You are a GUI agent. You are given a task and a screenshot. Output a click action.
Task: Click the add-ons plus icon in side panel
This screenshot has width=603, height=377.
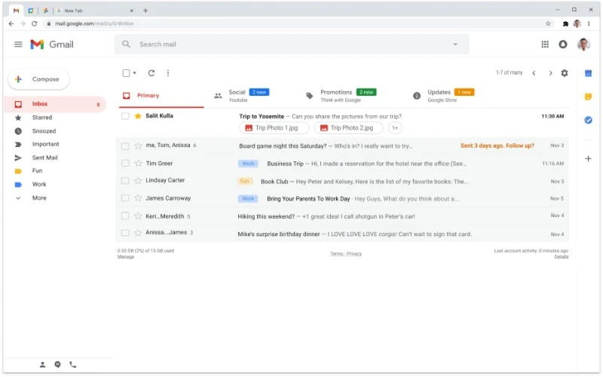tap(588, 158)
